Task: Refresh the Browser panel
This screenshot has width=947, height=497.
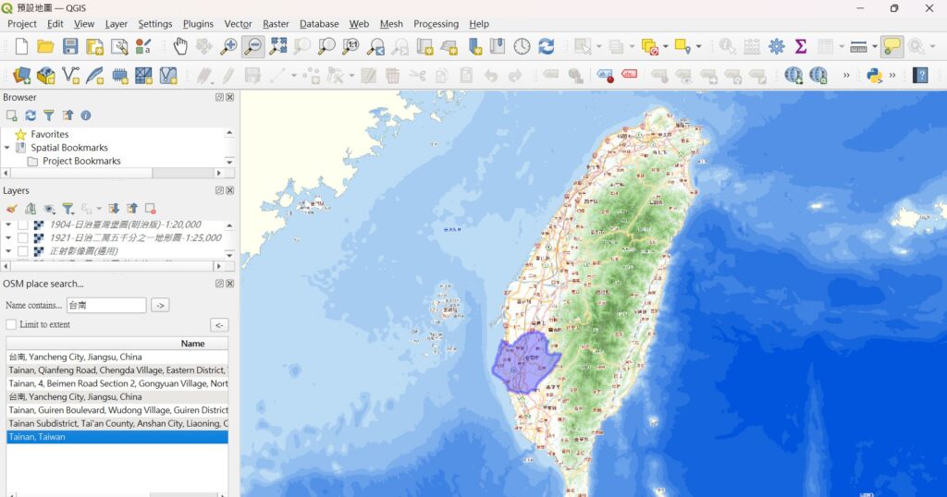Action: 31,115
